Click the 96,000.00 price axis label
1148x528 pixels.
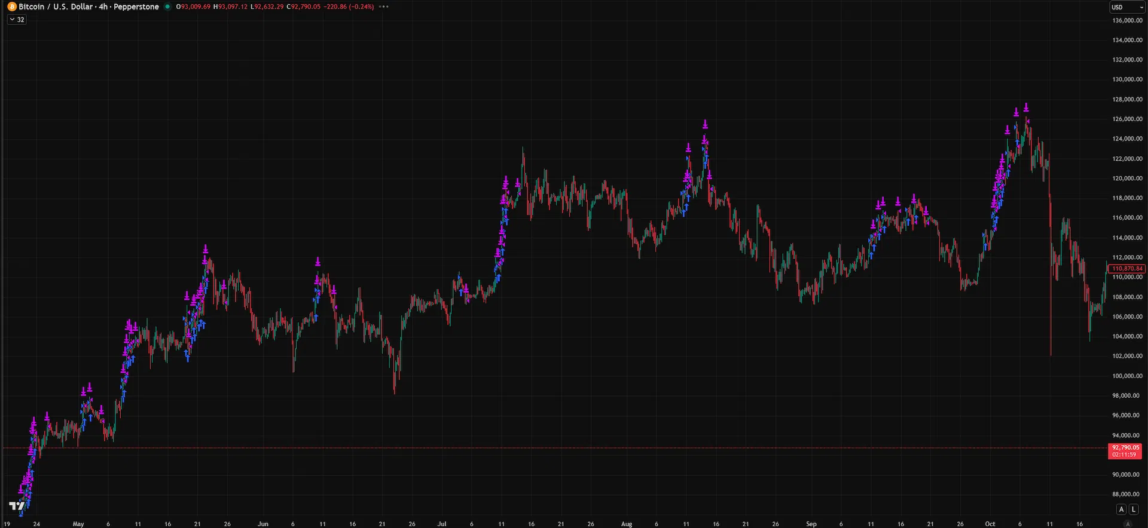[1126, 415]
